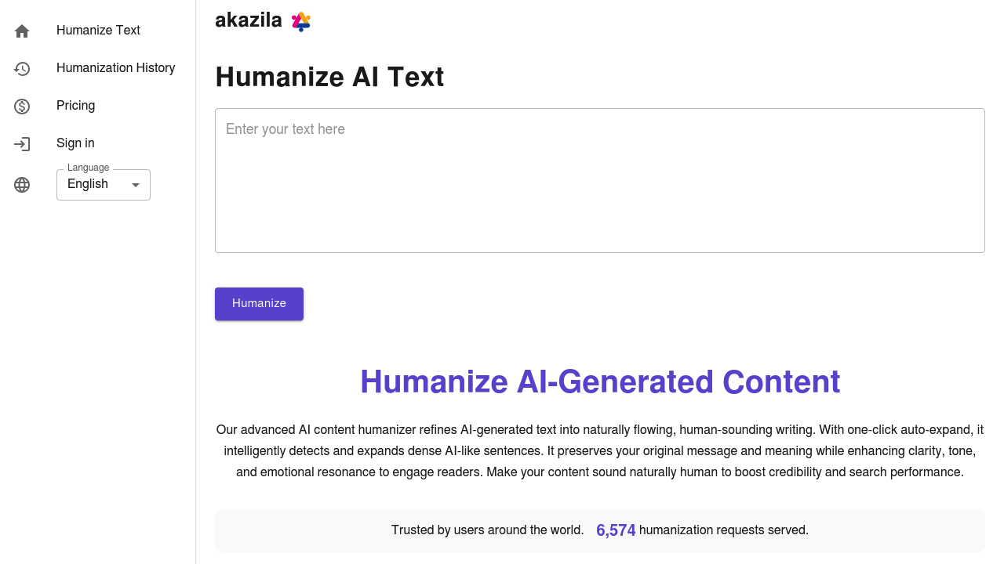Select the history clock icon in sidebar

tap(22, 68)
